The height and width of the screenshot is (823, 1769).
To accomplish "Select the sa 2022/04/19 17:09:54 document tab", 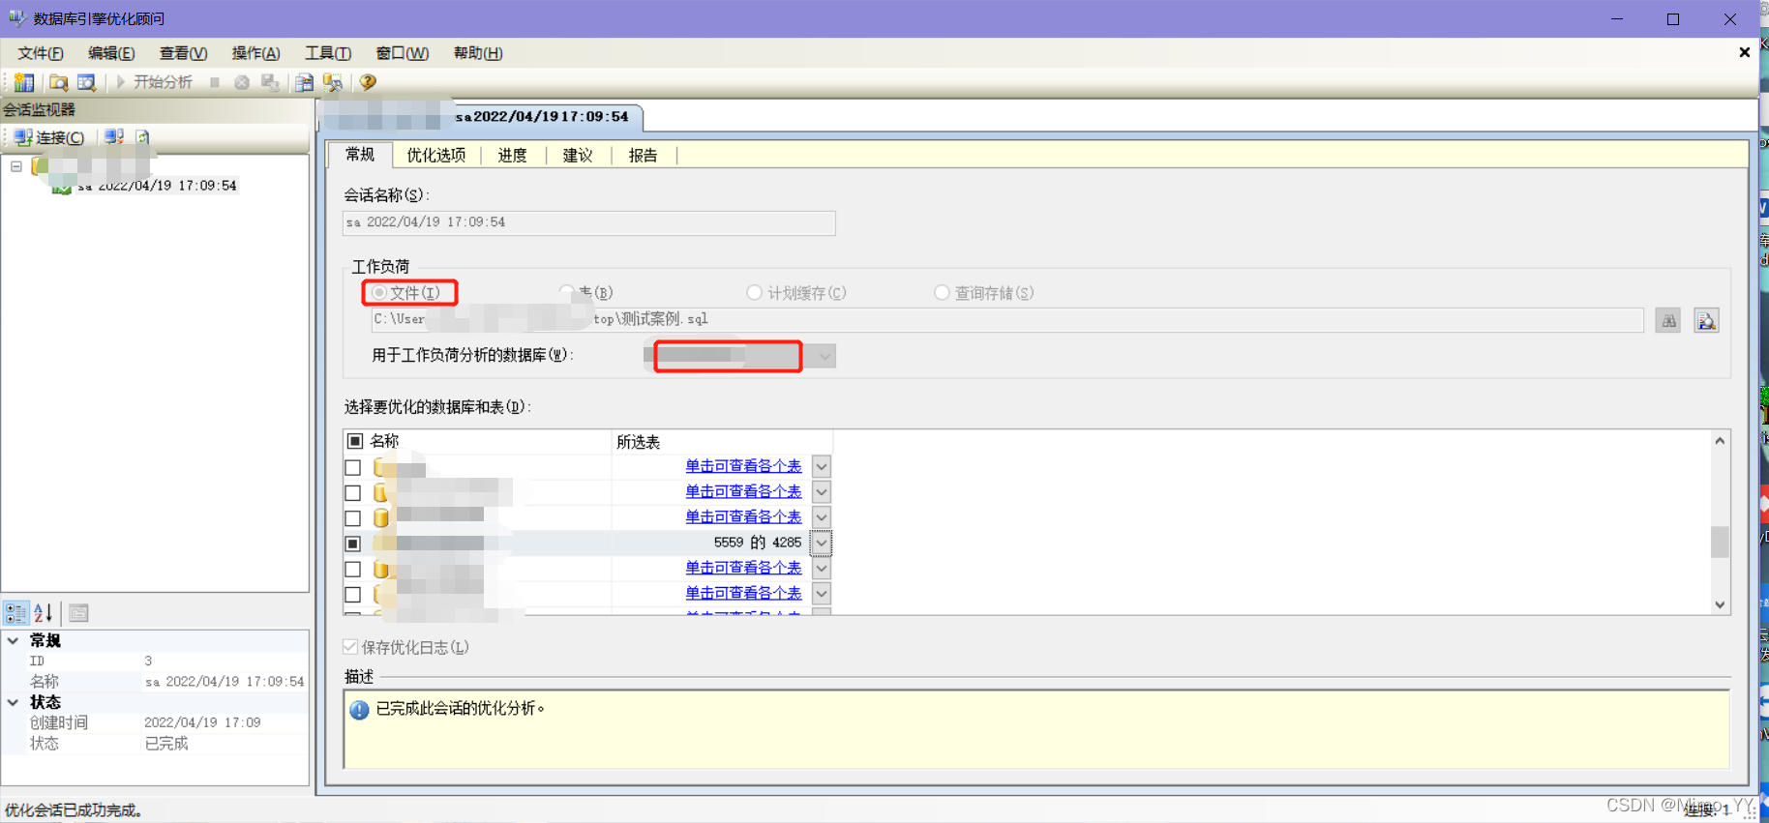I will (x=481, y=117).
